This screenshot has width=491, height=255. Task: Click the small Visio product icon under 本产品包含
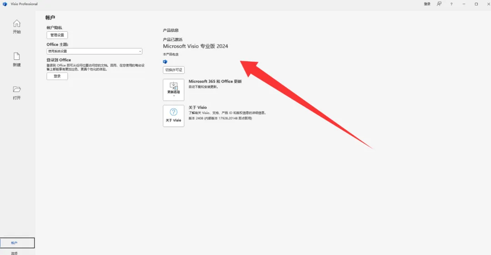click(165, 62)
